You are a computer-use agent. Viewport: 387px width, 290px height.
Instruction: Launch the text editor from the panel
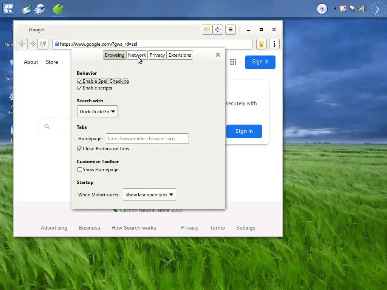26,9
